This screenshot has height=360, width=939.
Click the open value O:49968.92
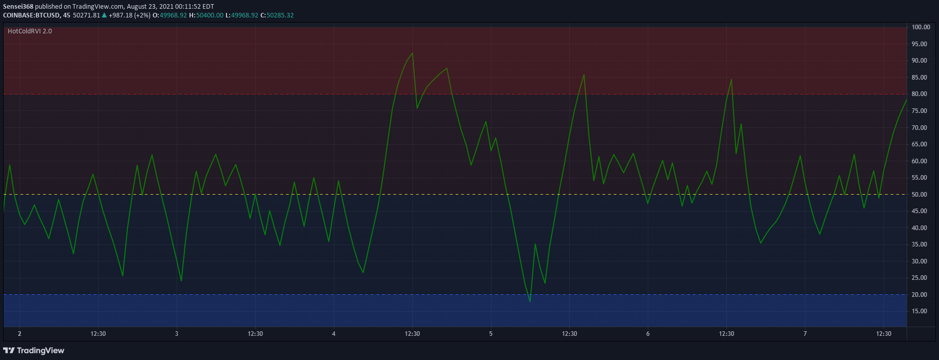tap(170, 15)
